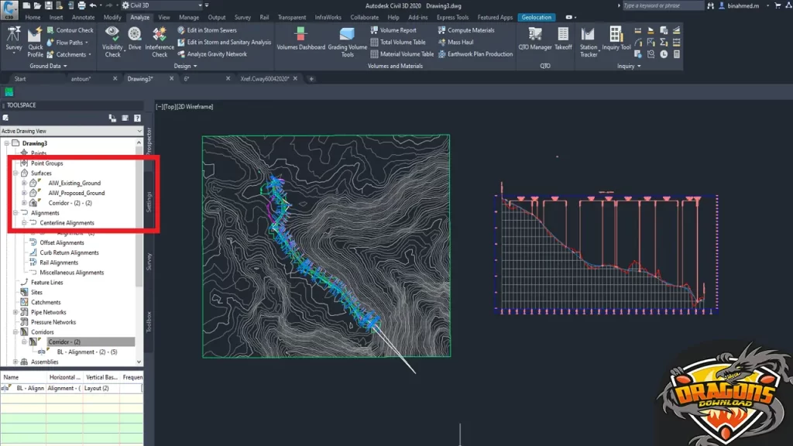The width and height of the screenshot is (793, 446).
Task: Select the Inquiry Tool
Action: pyautogui.click(x=616, y=35)
